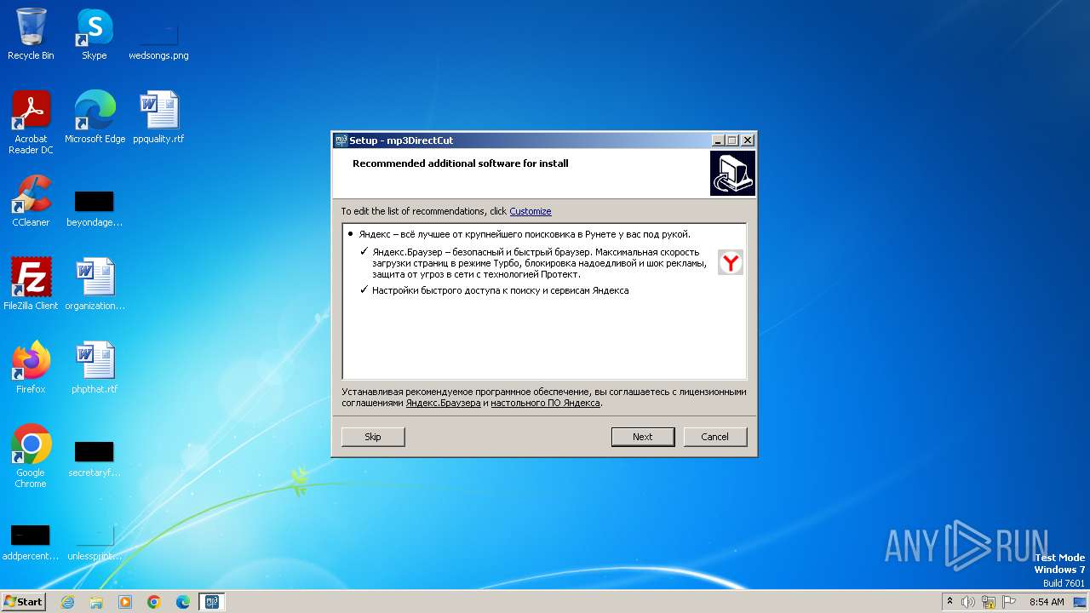The width and height of the screenshot is (1090, 613).
Task: Open the Recycle Bin desktop icon
Action: [x=31, y=34]
